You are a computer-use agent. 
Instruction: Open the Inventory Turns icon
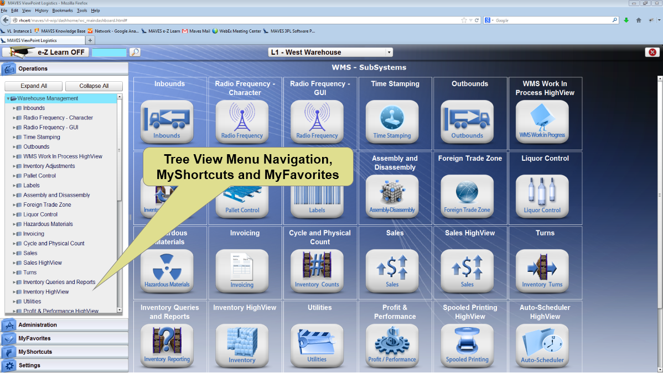click(x=542, y=271)
